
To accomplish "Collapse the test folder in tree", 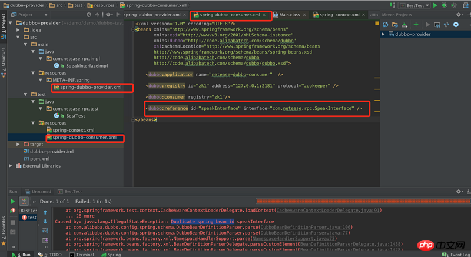I will pyautogui.click(x=25, y=94).
